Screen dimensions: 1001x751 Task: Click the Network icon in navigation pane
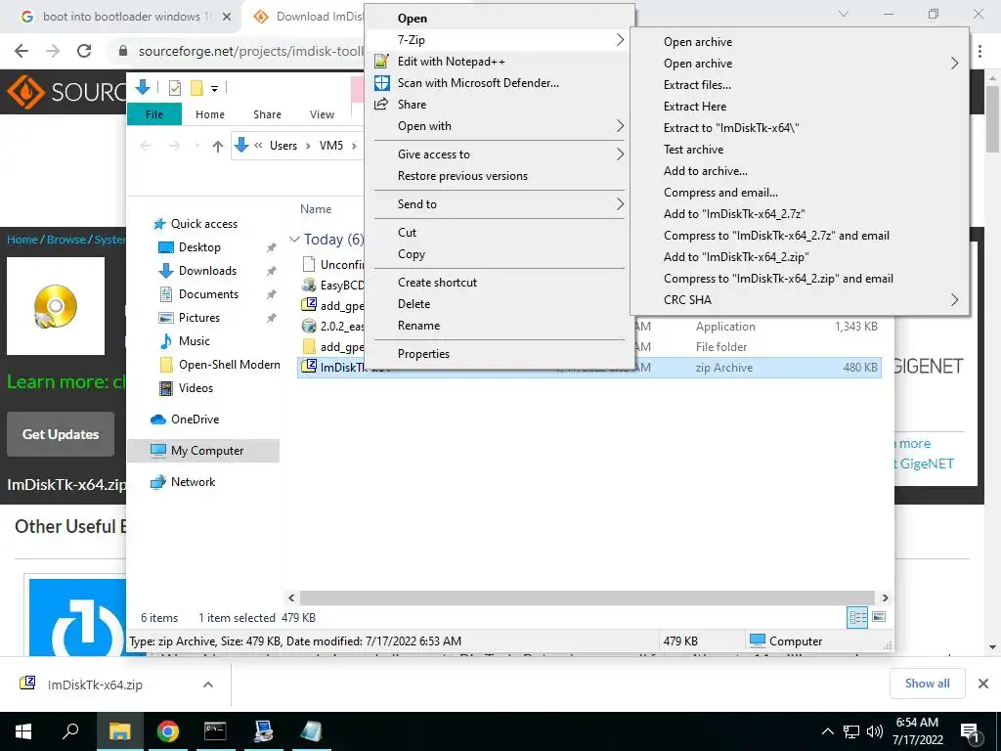point(157,482)
